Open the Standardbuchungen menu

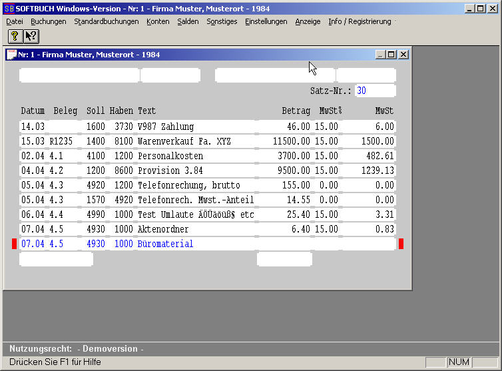(x=107, y=21)
